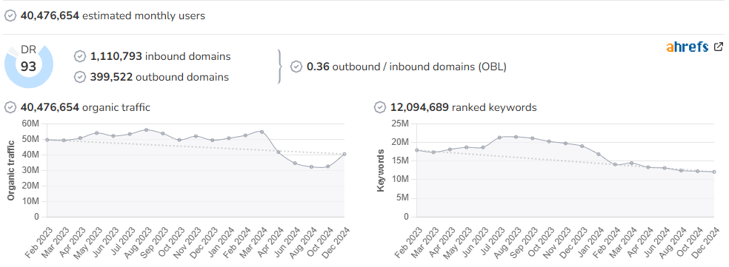729x267 pixels.
Task: Click the Keywords y-axis title
Action: pos(382,170)
